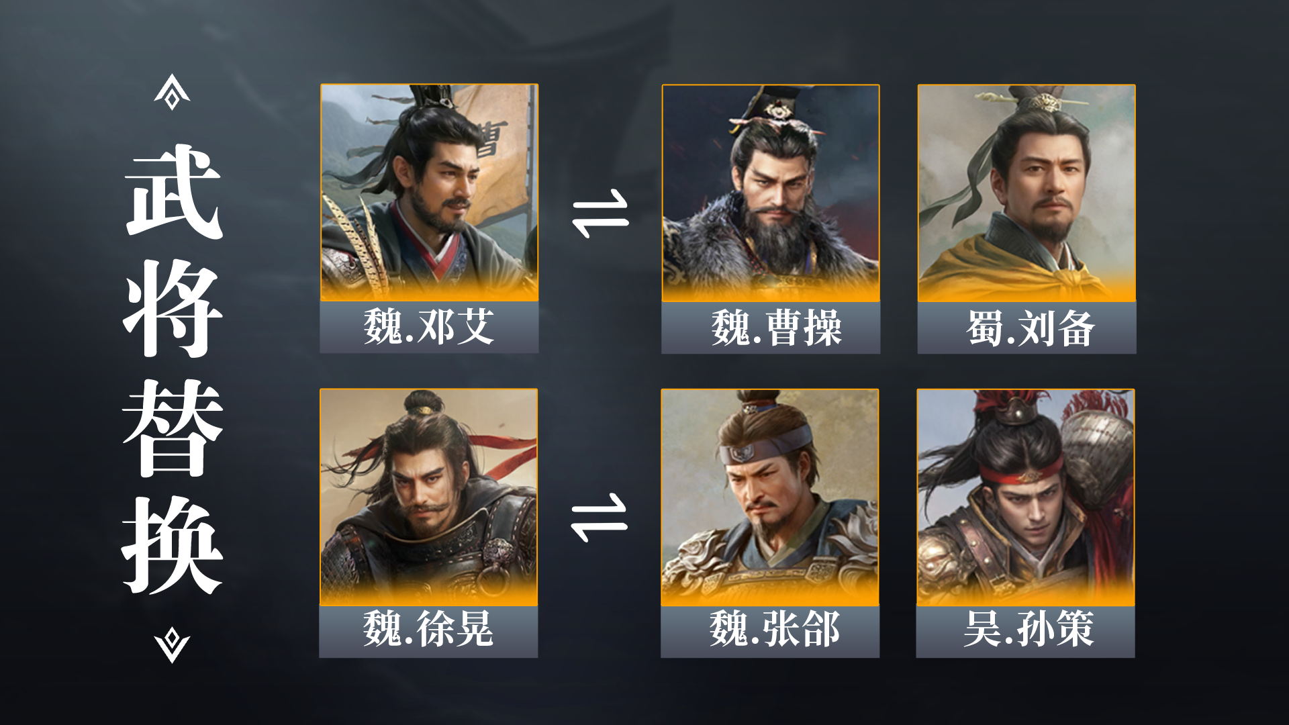Viewport: 1289px width, 725px height.
Task: Click the 魏.徐晃 general portrait
Action: [x=428, y=497]
